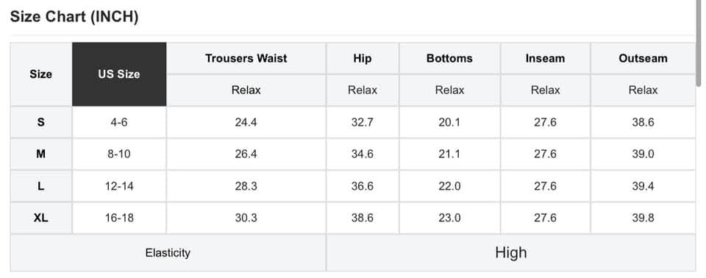This screenshot has height=278, width=706.
Task: Select outseam value 39.8 for XL
Action: [x=643, y=218]
